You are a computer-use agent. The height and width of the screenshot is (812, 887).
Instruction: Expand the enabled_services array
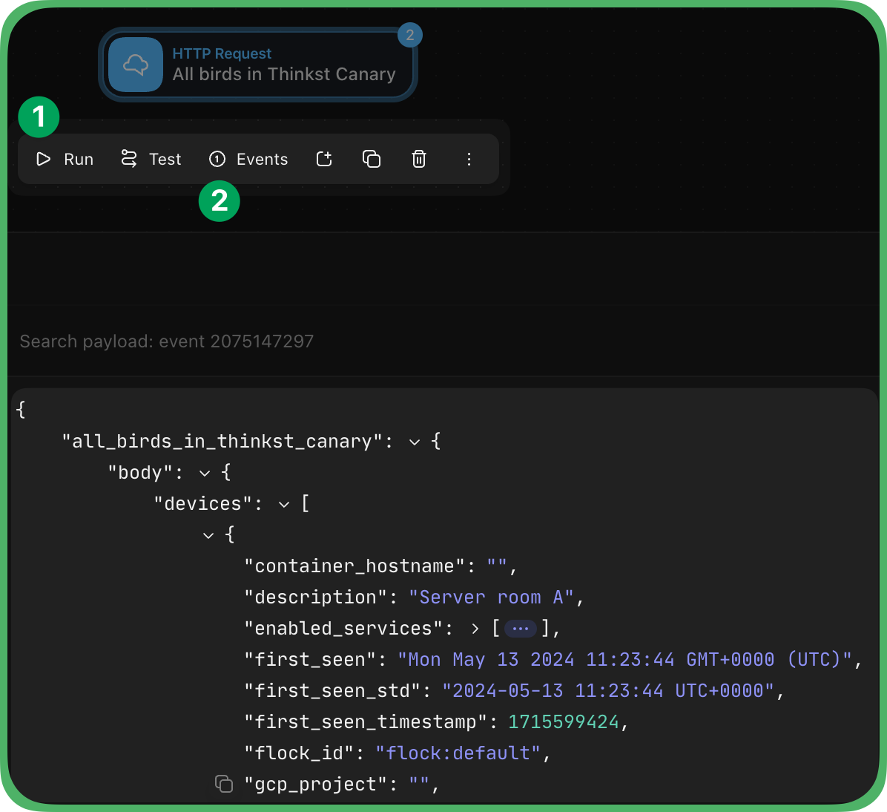coord(475,629)
